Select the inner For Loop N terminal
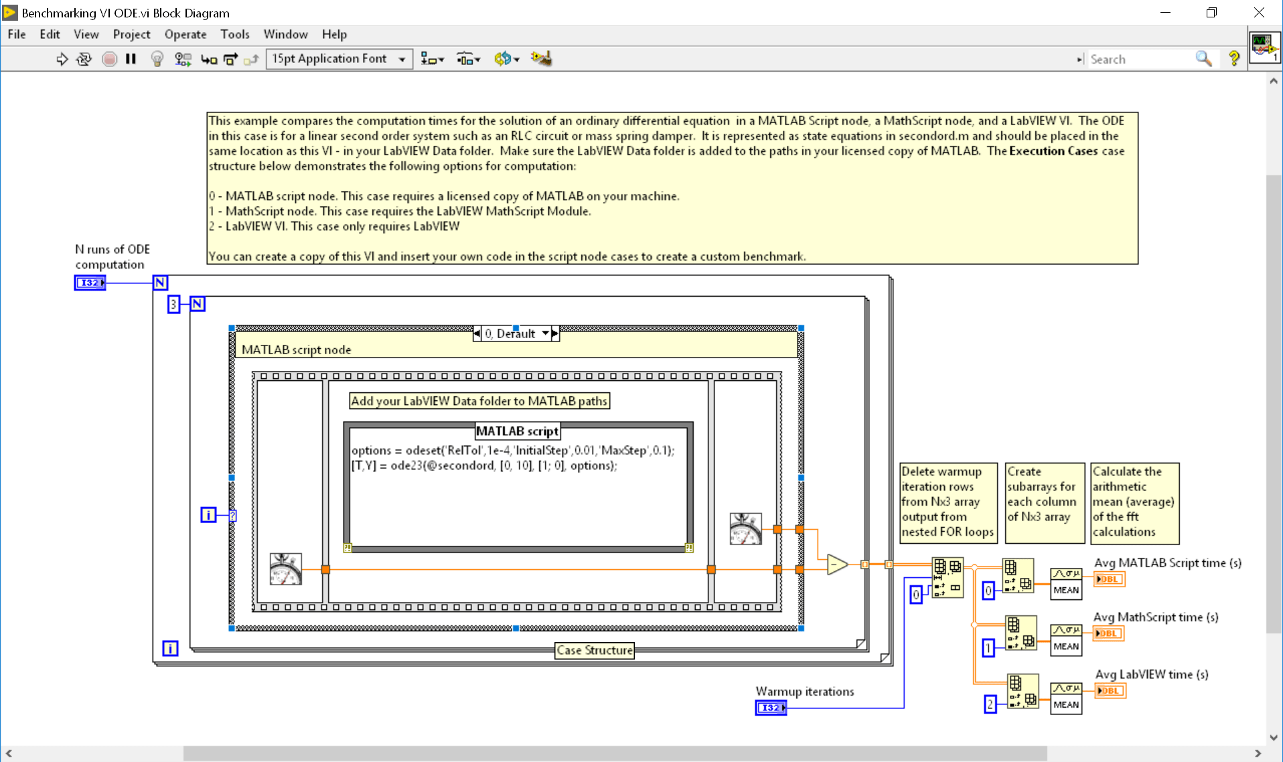 click(198, 304)
